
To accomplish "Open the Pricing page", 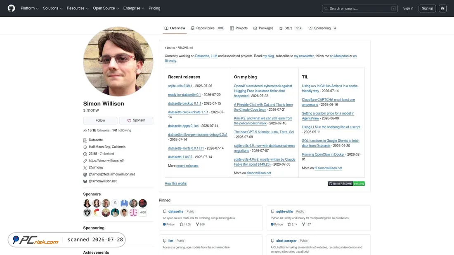I will (x=154, y=8).
